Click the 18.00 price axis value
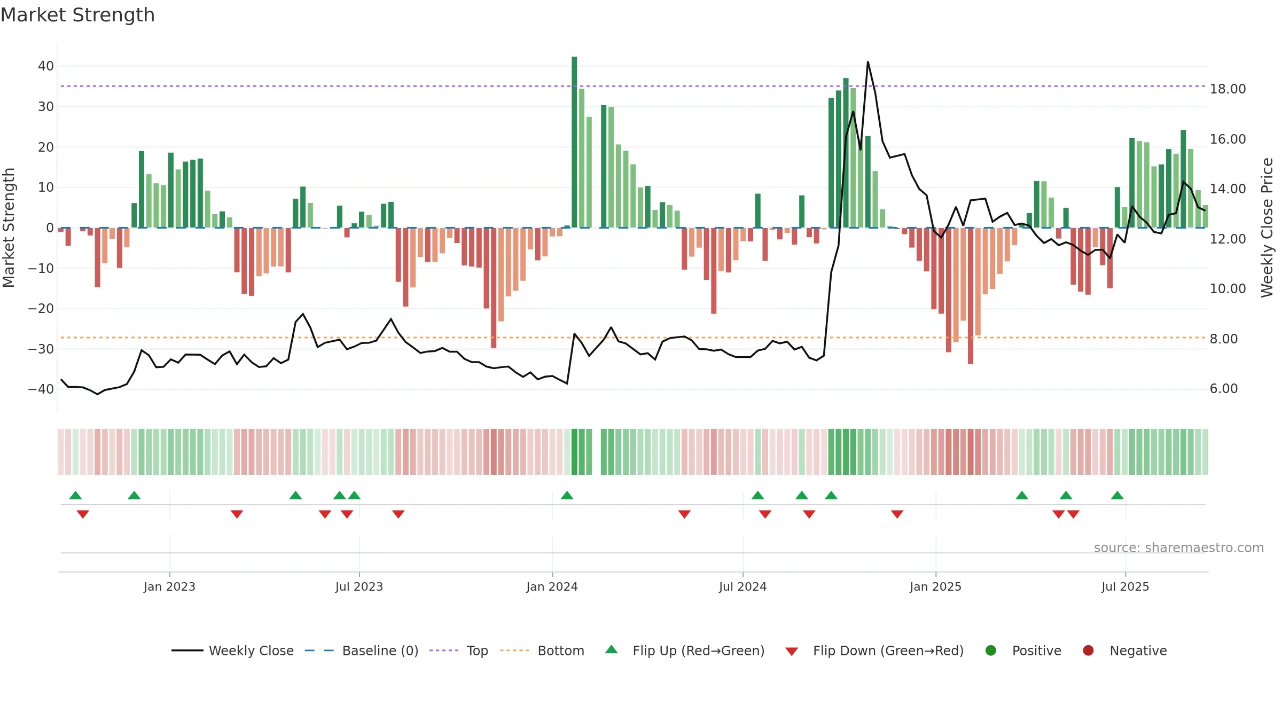This screenshot has height=721, width=1282. [1228, 89]
